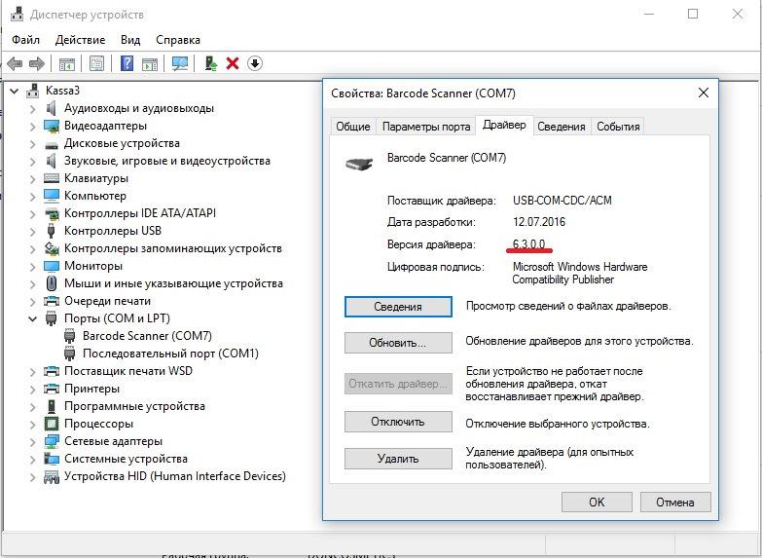Click driver version value 6.3.0.0
Screen dimensions: 762x559
coord(528,243)
